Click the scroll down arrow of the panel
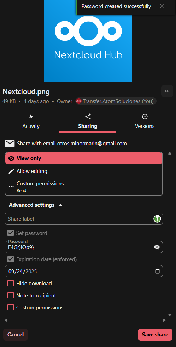 170,315
